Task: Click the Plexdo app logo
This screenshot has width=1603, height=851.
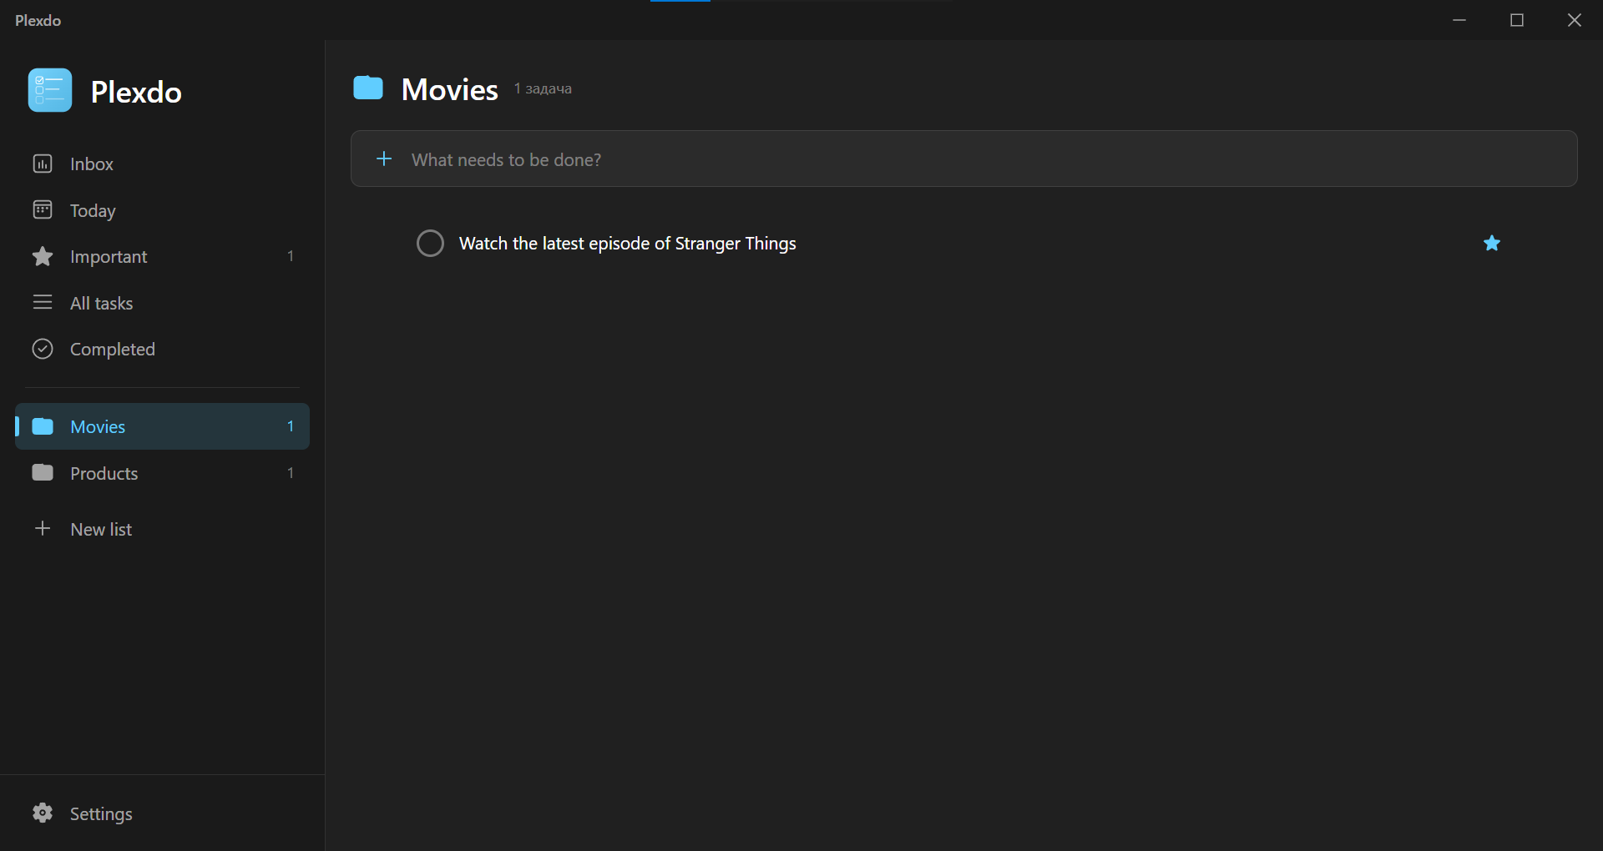Action: (x=48, y=90)
